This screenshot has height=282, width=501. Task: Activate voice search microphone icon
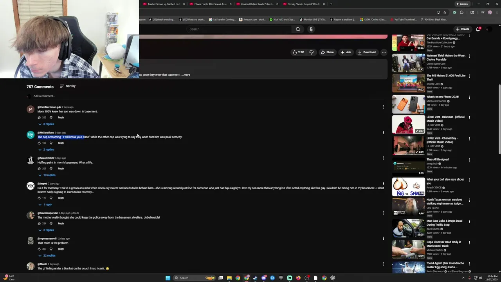311,29
